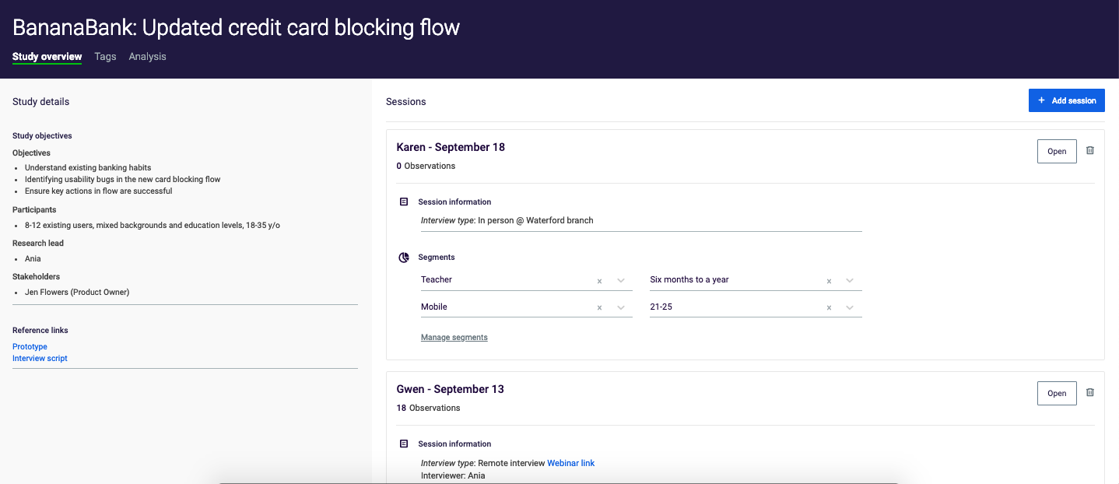Image resolution: width=1119 pixels, height=484 pixels.
Task: Click the Add session button
Action: tap(1066, 100)
